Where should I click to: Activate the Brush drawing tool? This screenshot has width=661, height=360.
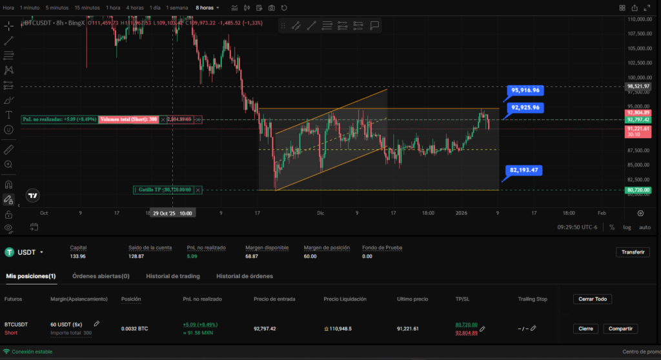[8, 100]
